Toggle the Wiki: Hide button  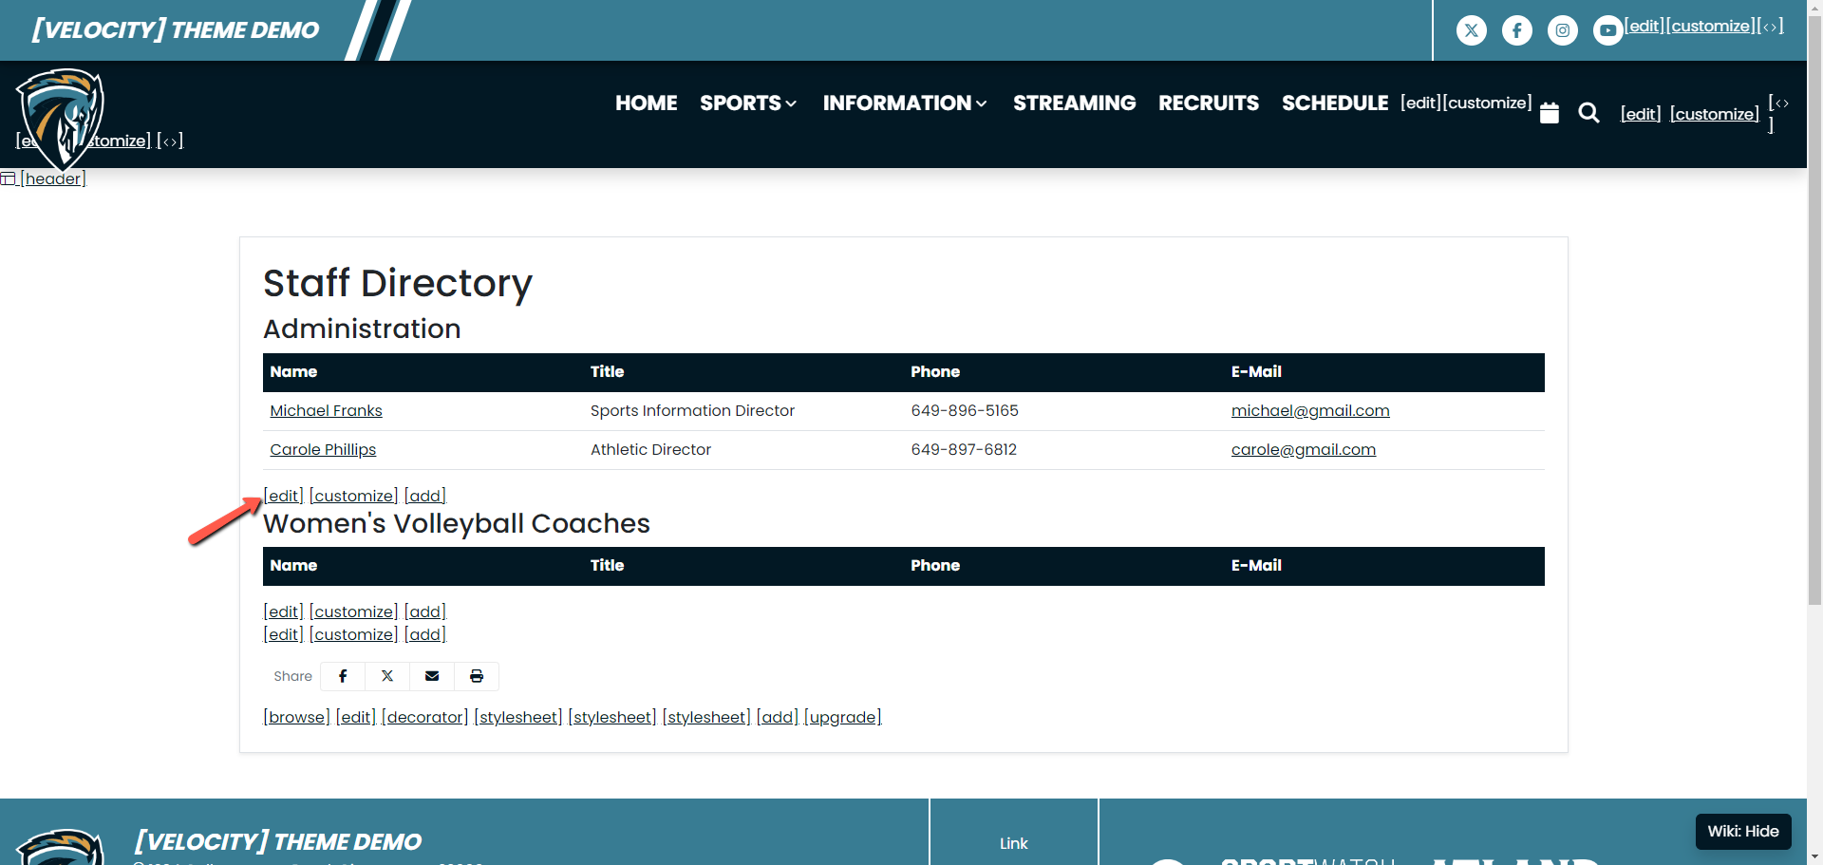point(1742,831)
